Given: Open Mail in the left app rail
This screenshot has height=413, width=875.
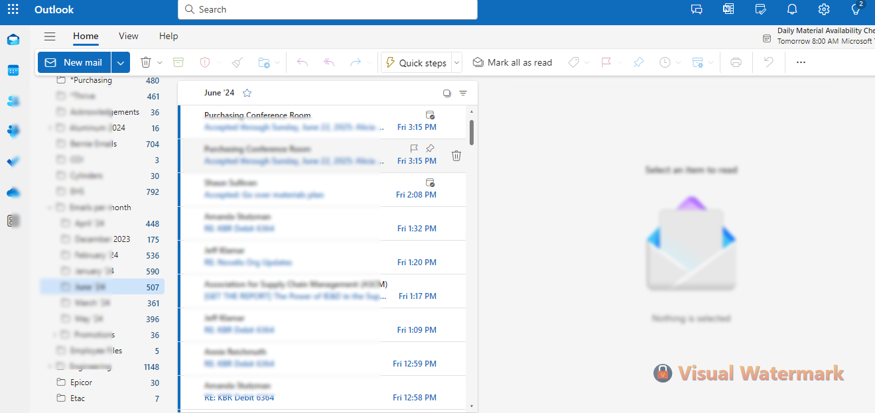Looking at the screenshot, I should [13, 40].
